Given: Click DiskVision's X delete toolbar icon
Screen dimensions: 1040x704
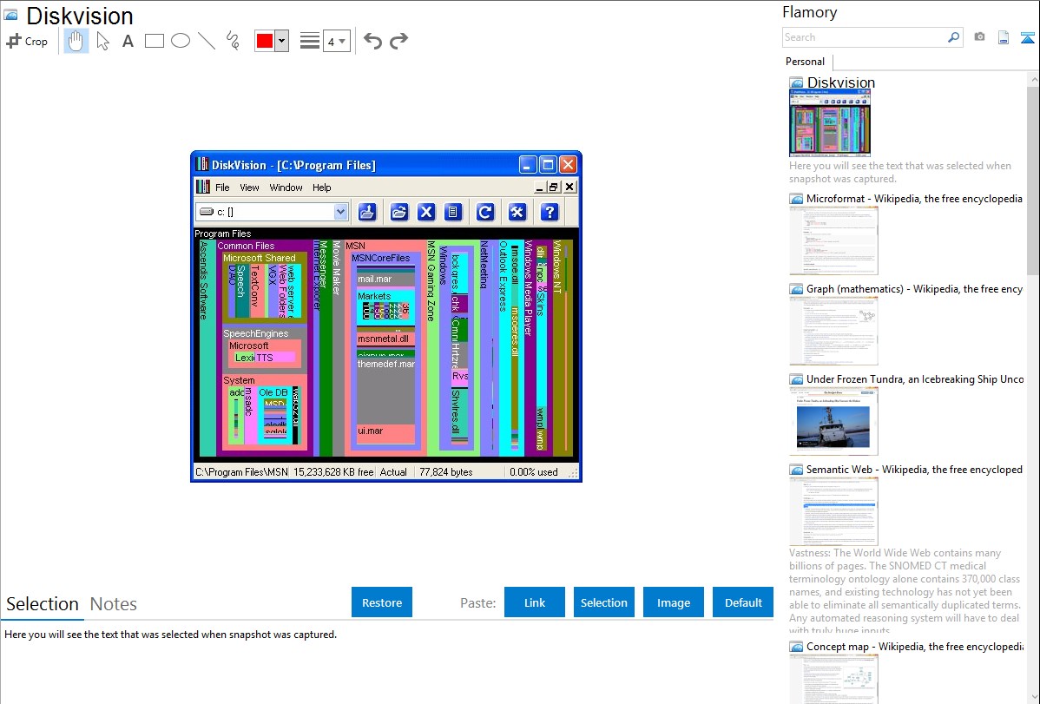Looking at the screenshot, I should point(426,212).
